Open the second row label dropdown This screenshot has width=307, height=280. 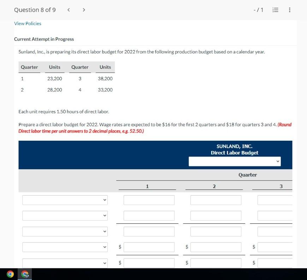click(x=65, y=216)
